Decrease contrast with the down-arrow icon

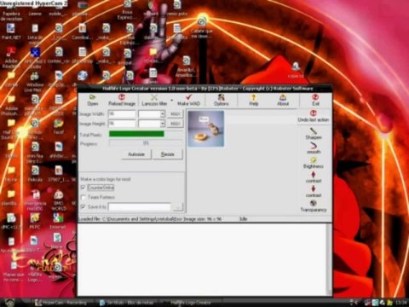pyautogui.click(x=314, y=192)
